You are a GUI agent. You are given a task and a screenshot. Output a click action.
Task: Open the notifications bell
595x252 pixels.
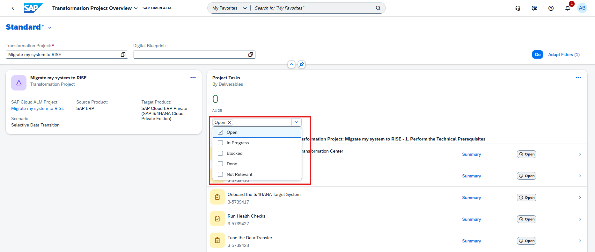click(x=567, y=8)
